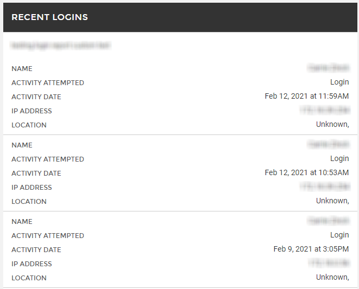Click the second entry's Login activity value
Viewport: 359px width, 289px height.
339,158
